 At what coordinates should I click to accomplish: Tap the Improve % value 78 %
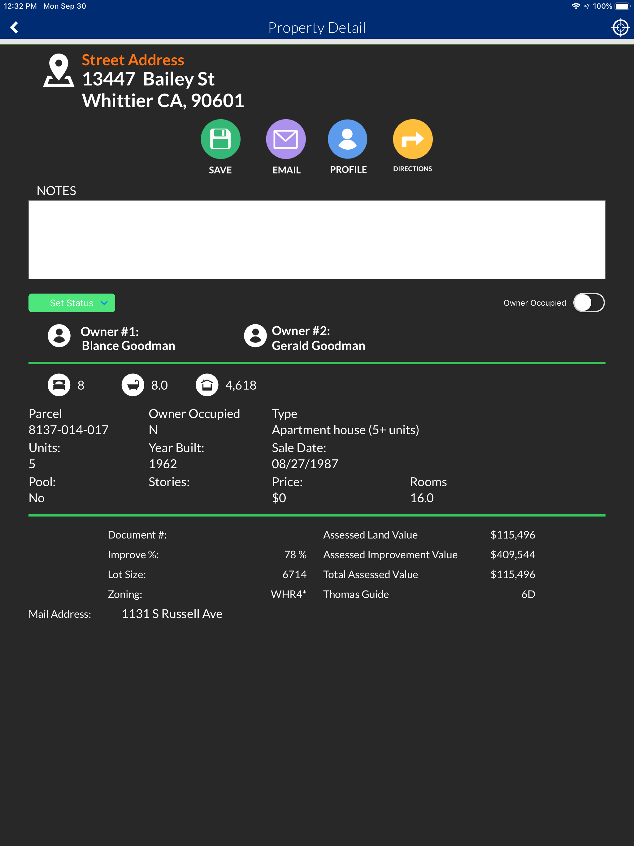tap(295, 555)
